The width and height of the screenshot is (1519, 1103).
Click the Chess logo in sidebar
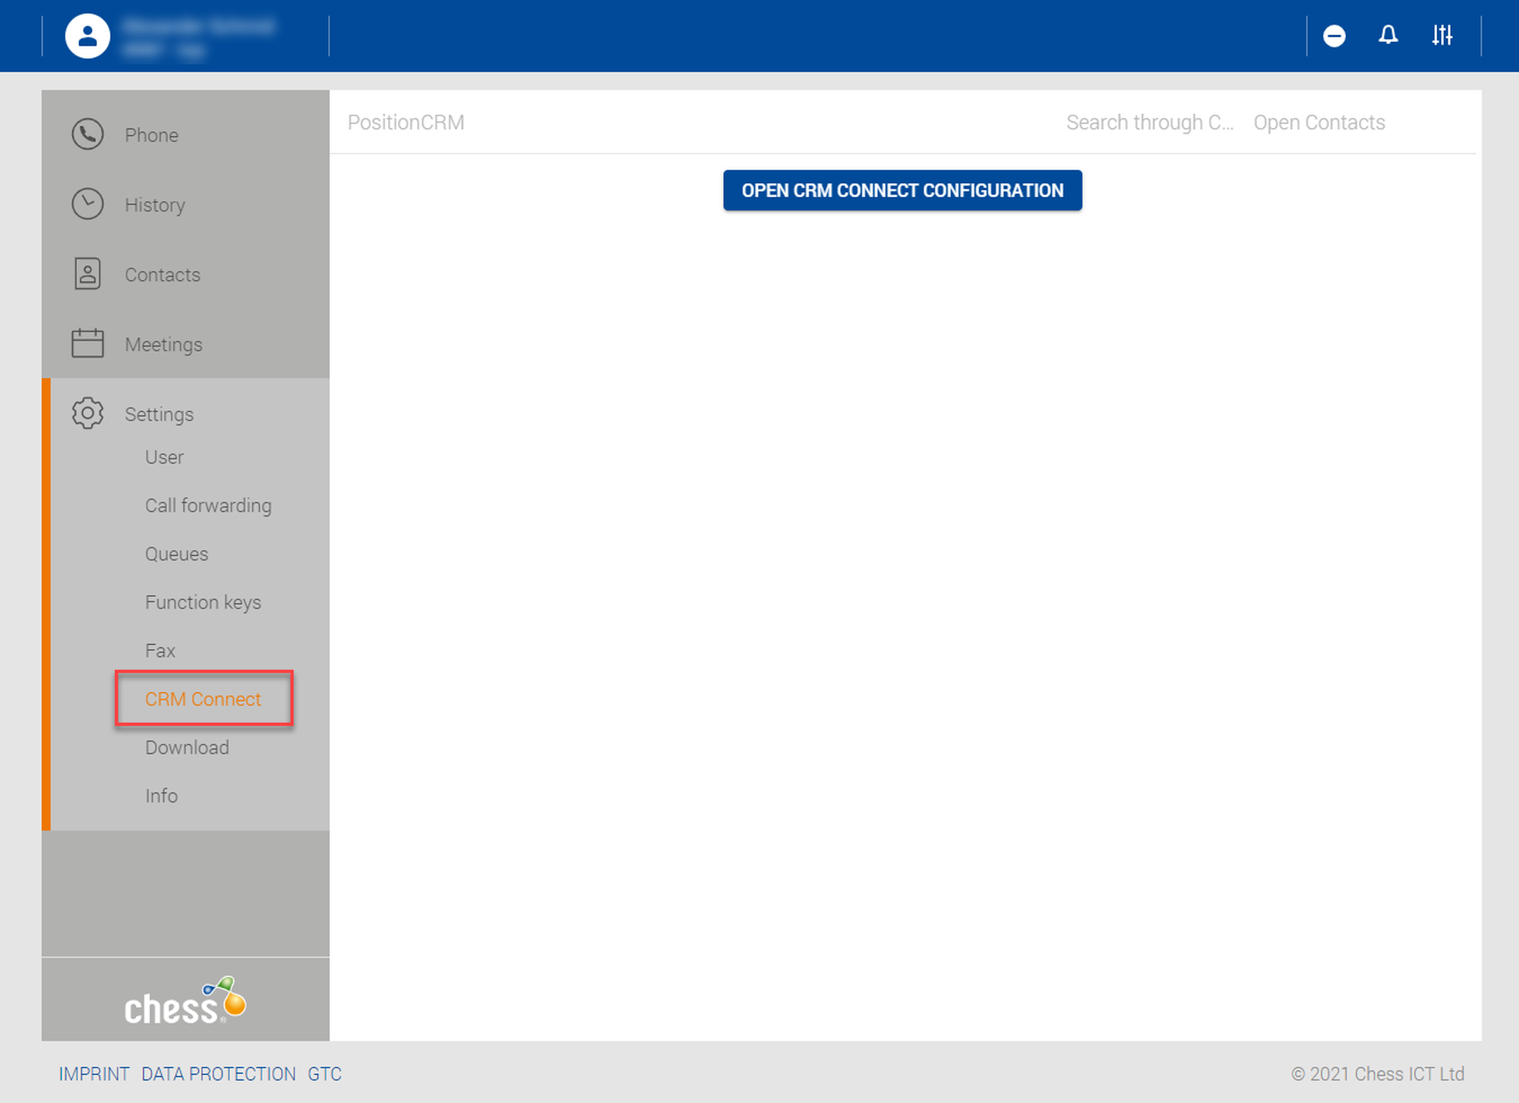pyautogui.click(x=185, y=1001)
